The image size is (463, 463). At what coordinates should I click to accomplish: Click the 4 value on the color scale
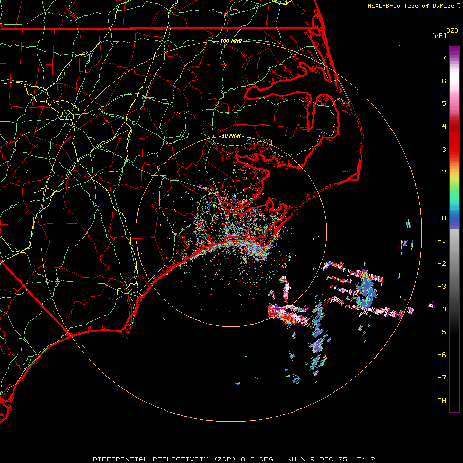[444, 127]
